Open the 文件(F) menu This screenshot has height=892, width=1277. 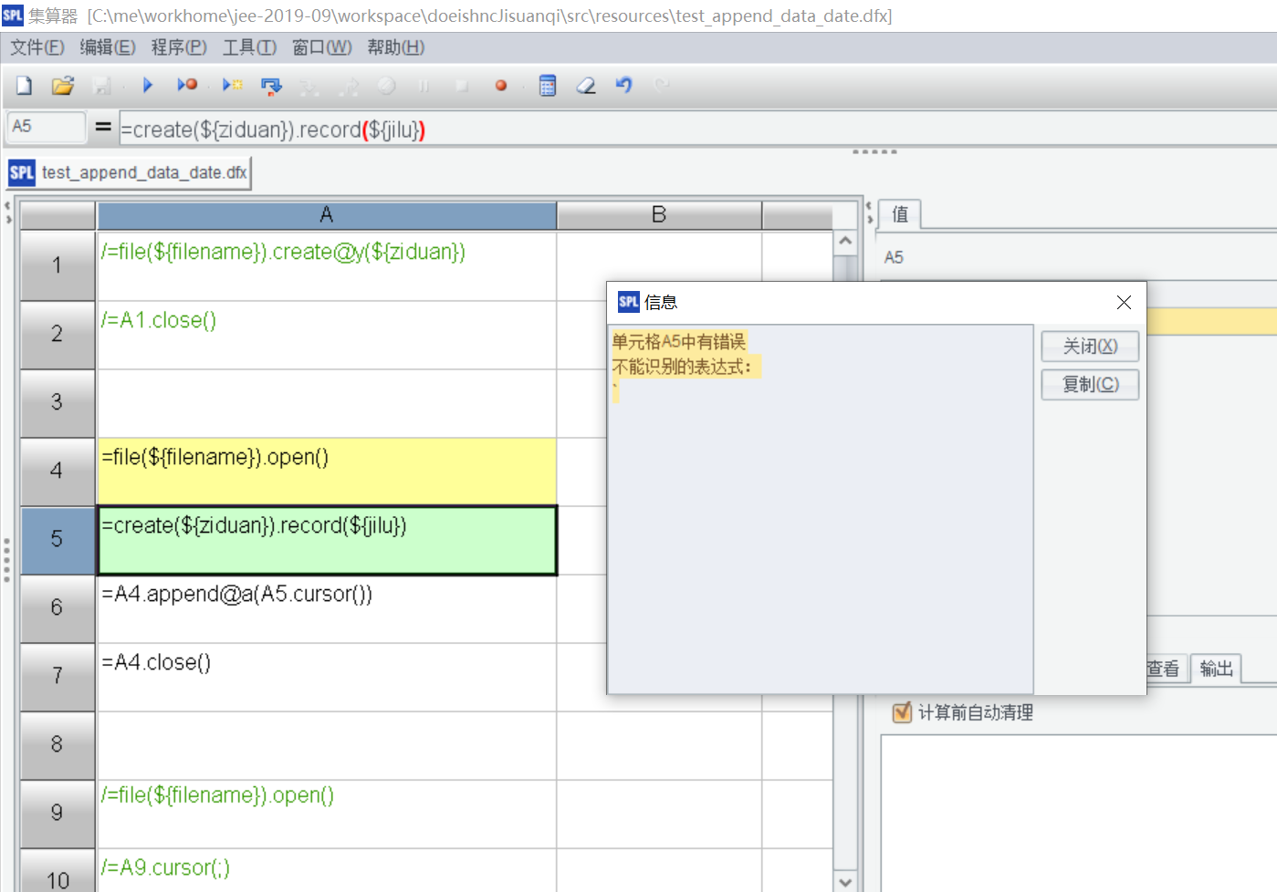pos(37,47)
